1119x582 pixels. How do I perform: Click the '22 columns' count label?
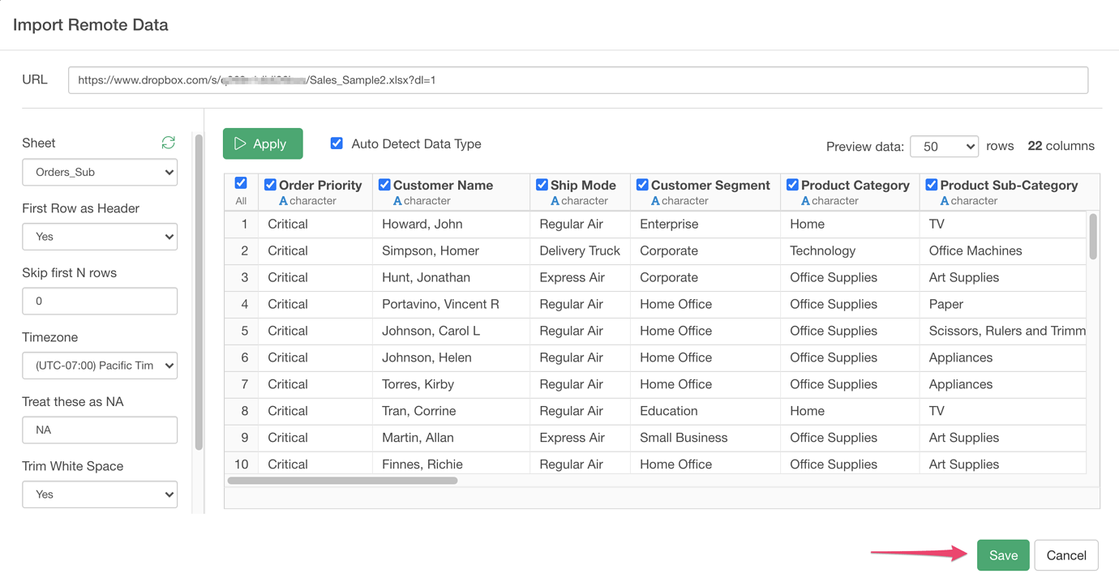[1061, 146]
